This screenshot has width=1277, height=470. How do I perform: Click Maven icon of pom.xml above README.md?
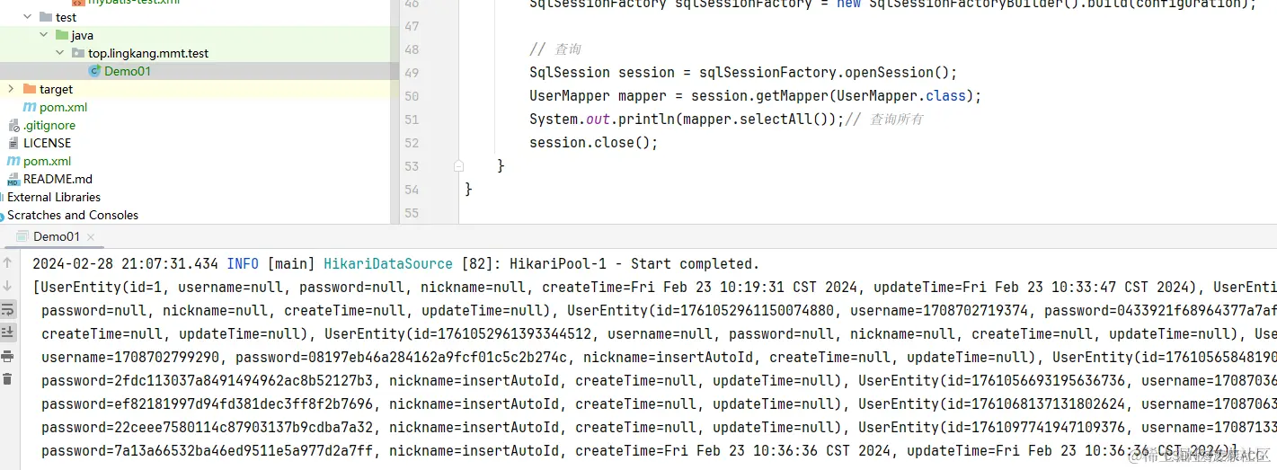click(x=13, y=161)
